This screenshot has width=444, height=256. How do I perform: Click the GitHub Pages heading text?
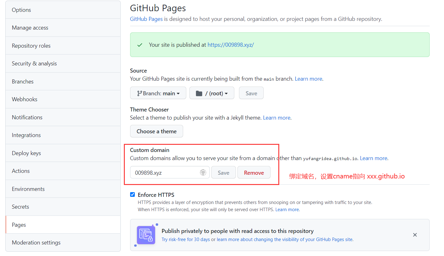click(x=158, y=8)
